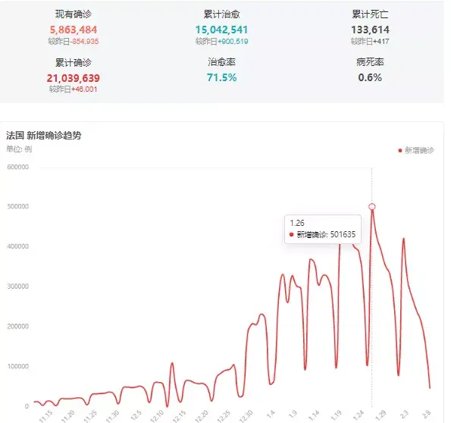
Task: Click the 新增确诊 legend red dot
Action: tap(399, 151)
